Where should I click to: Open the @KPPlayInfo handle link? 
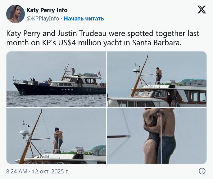(x=43, y=19)
